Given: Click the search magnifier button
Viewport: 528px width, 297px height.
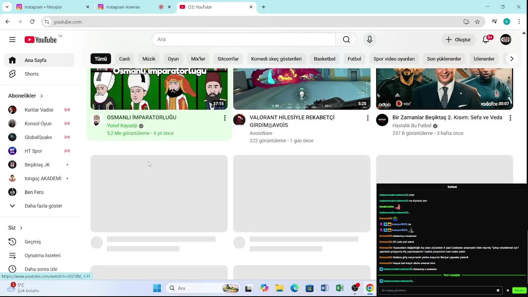Looking at the screenshot, I should tap(346, 40).
